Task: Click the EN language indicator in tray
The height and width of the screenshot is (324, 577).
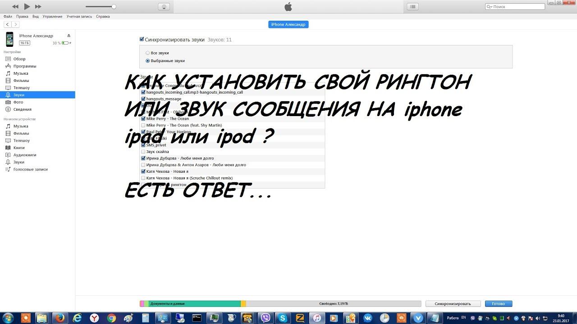Action: (463, 317)
